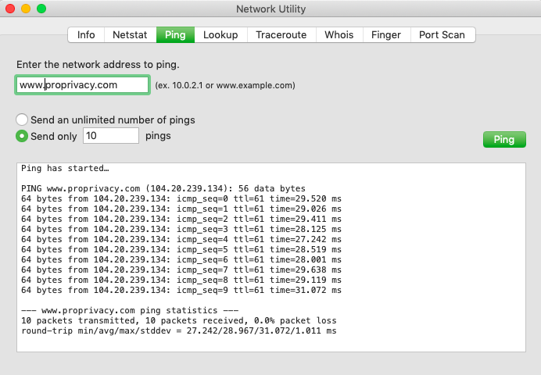Image resolution: width=541 pixels, height=375 pixels.
Task: Minimize the Network Utility window
Action: [26, 9]
